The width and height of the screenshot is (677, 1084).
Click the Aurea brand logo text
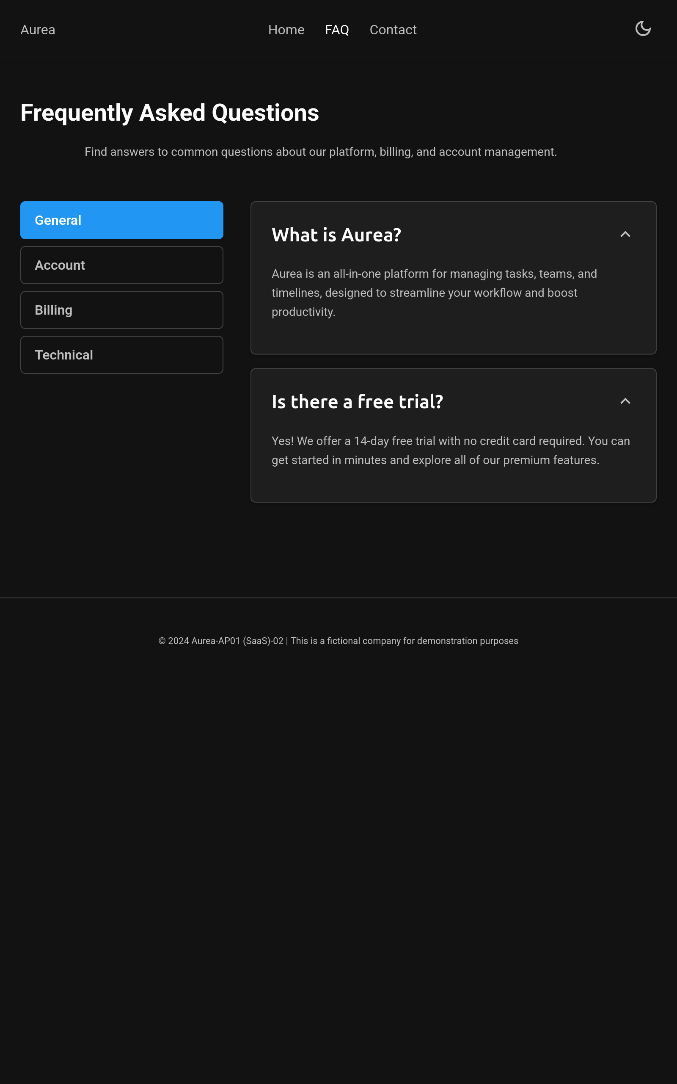click(38, 30)
